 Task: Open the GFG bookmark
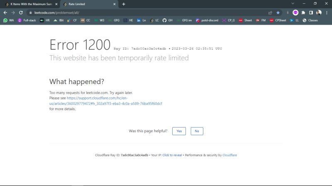(114, 20)
